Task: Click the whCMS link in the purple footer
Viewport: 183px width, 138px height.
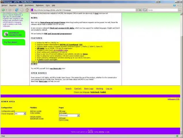Action: pos(90,132)
